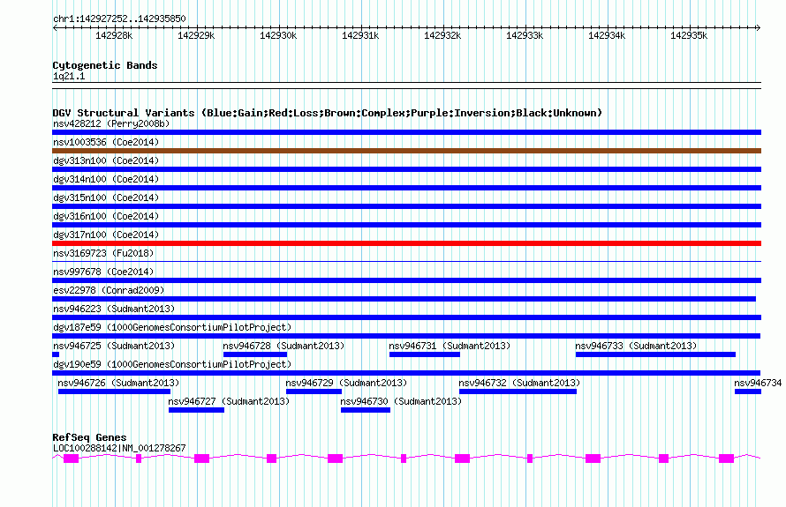Click the dgv314n100 (Coe2014) label
This screenshot has height=507, width=786.
click(106, 179)
